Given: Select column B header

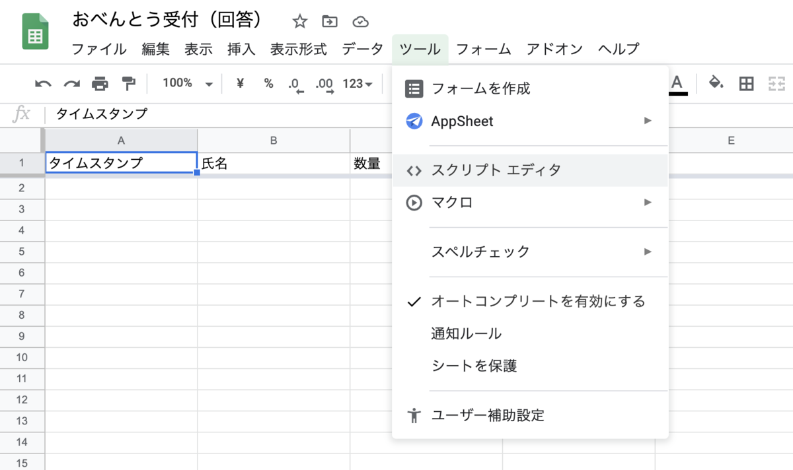Looking at the screenshot, I should pyautogui.click(x=273, y=140).
